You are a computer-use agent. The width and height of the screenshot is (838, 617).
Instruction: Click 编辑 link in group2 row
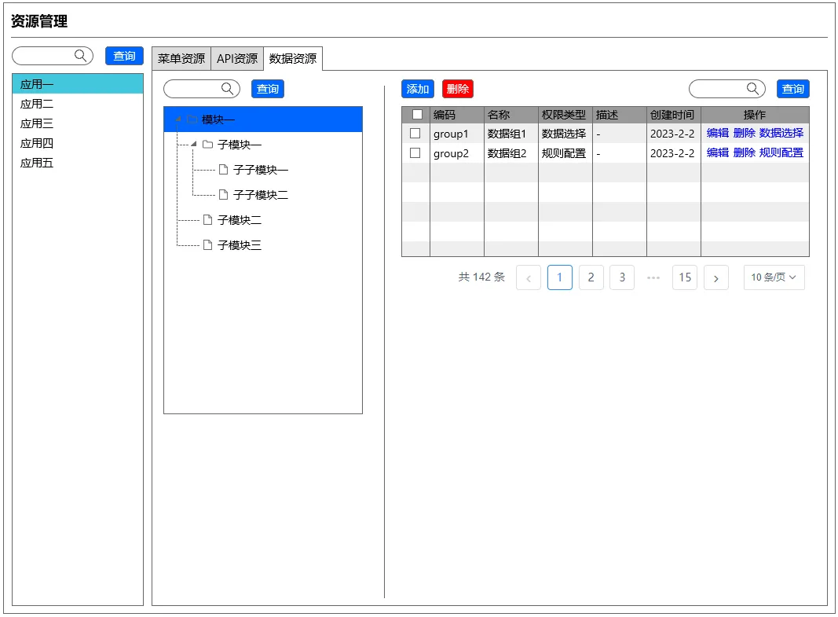click(x=718, y=153)
